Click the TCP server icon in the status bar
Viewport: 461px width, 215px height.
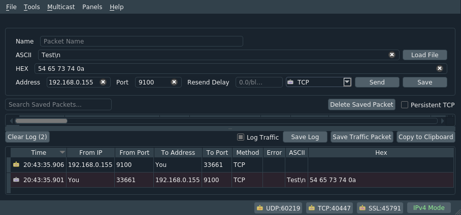[311, 208]
